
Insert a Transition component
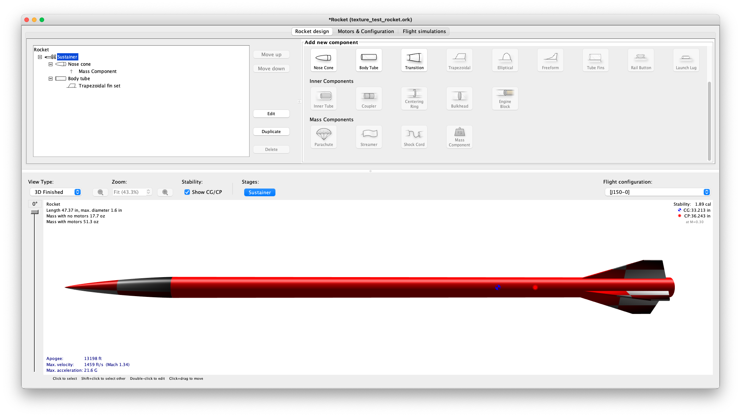point(414,60)
